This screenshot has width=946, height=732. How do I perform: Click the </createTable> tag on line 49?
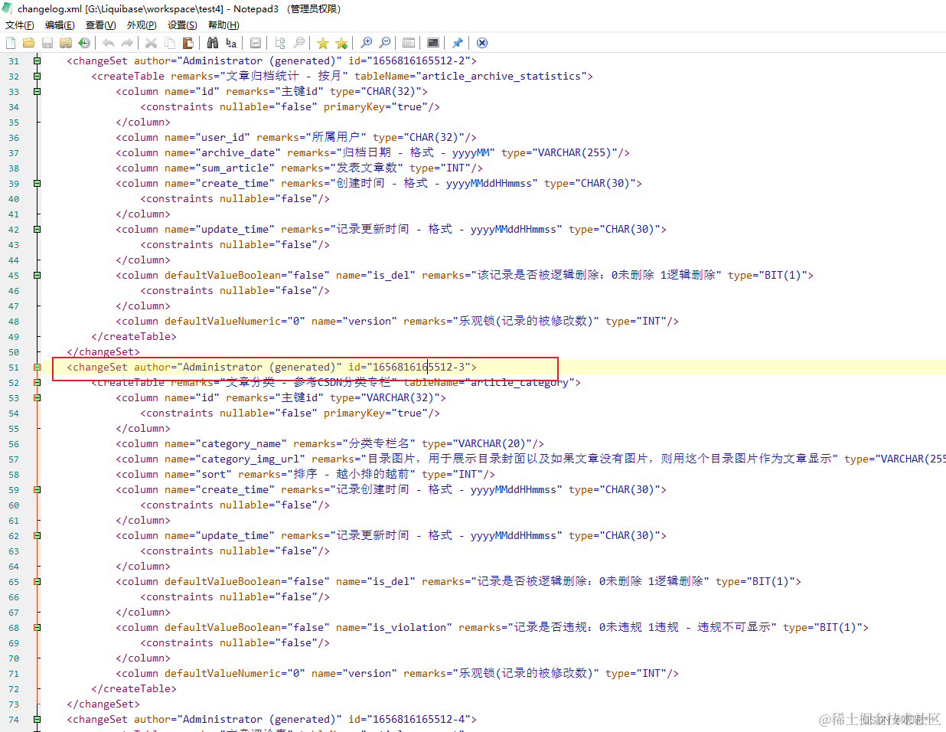pos(134,336)
